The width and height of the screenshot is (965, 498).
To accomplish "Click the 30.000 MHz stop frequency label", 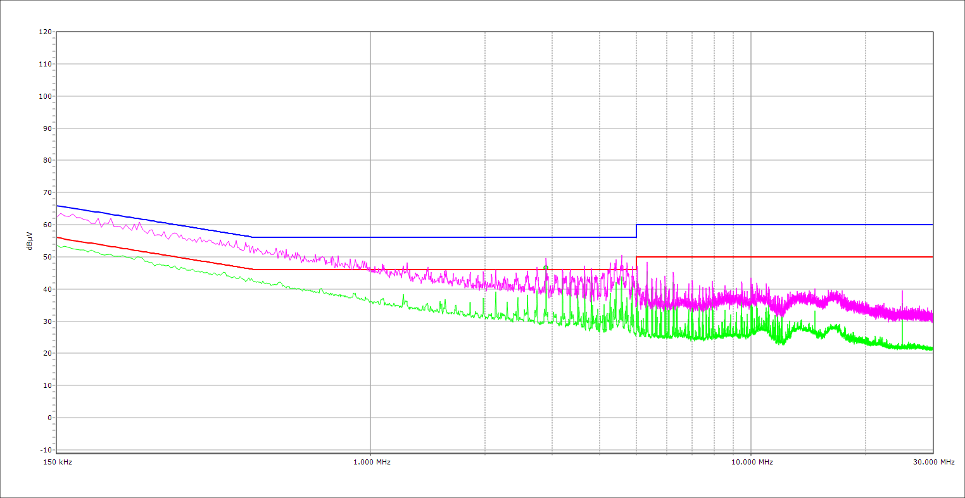I will click(x=933, y=462).
